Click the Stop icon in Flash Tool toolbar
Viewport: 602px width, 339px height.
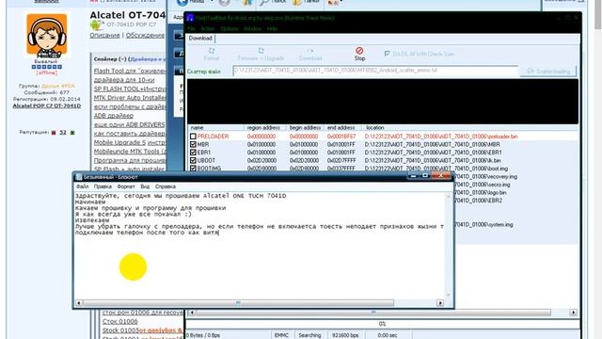pyautogui.click(x=359, y=51)
